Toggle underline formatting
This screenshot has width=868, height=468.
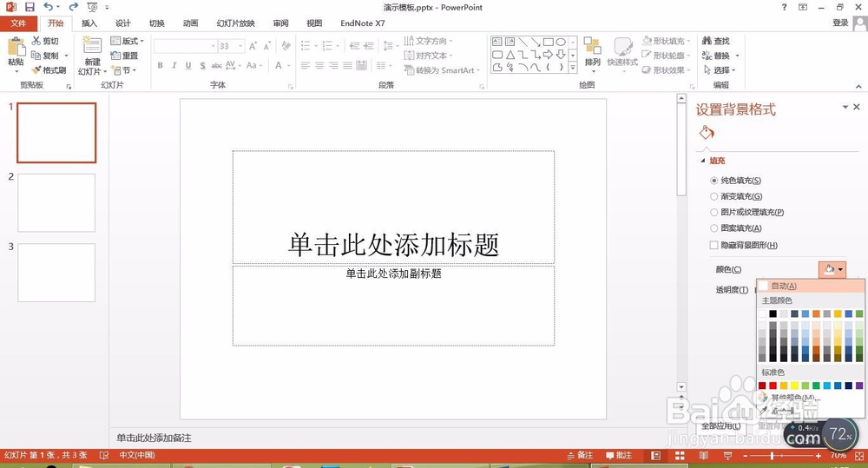point(188,65)
